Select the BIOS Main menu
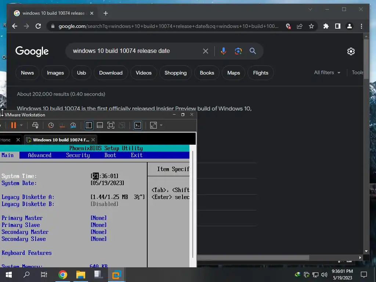 pyautogui.click(x=7, y=155)
